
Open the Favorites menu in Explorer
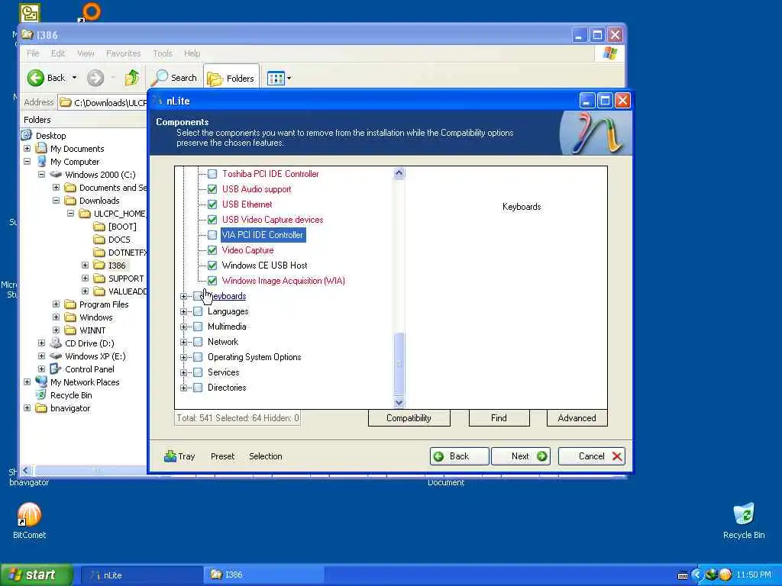pyautogui.click(x=123, y=53)
